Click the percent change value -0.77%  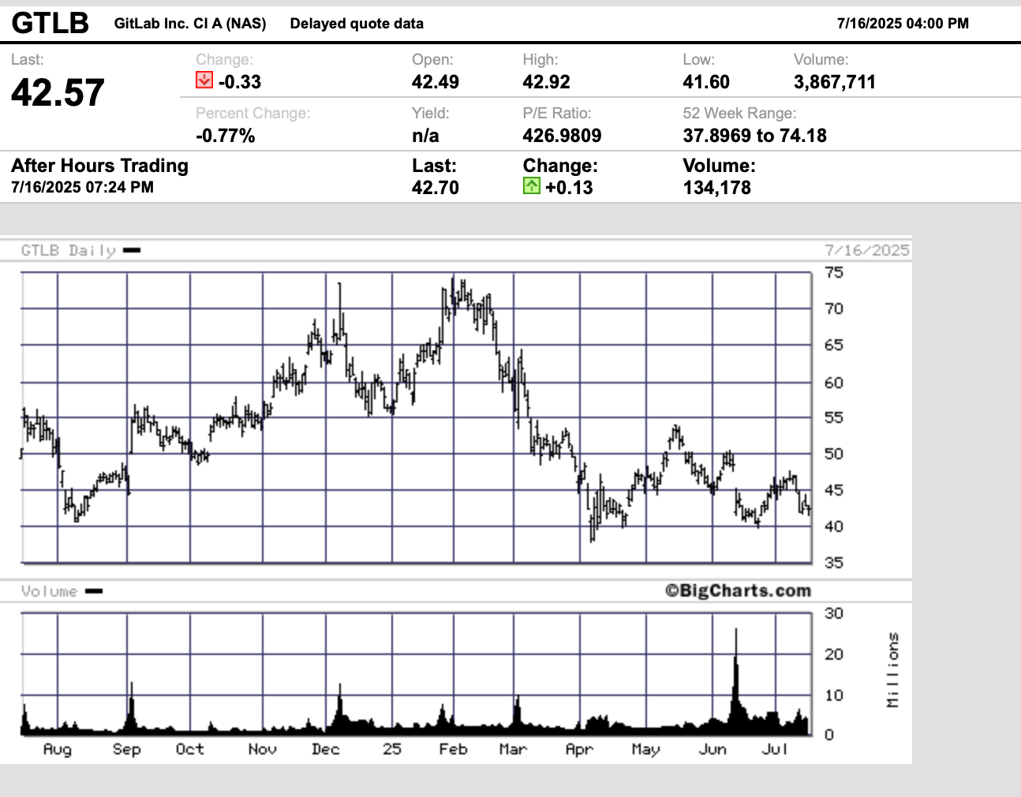pyautogui.click(x=226, y=136)
